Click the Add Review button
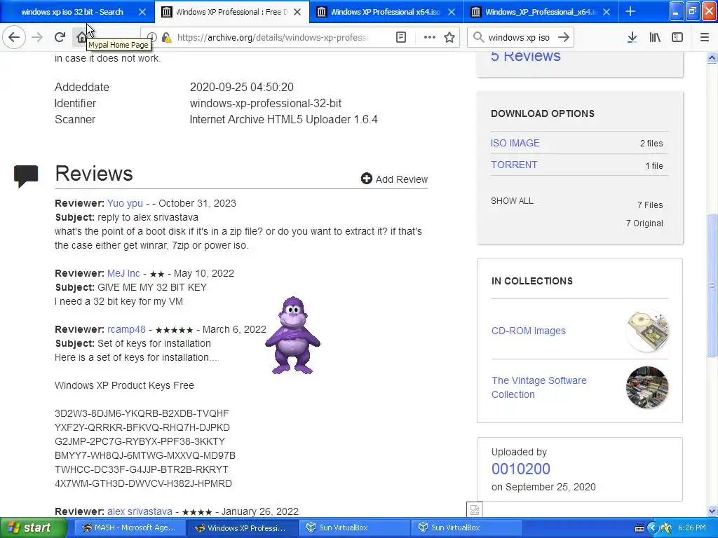 (394, 179)
